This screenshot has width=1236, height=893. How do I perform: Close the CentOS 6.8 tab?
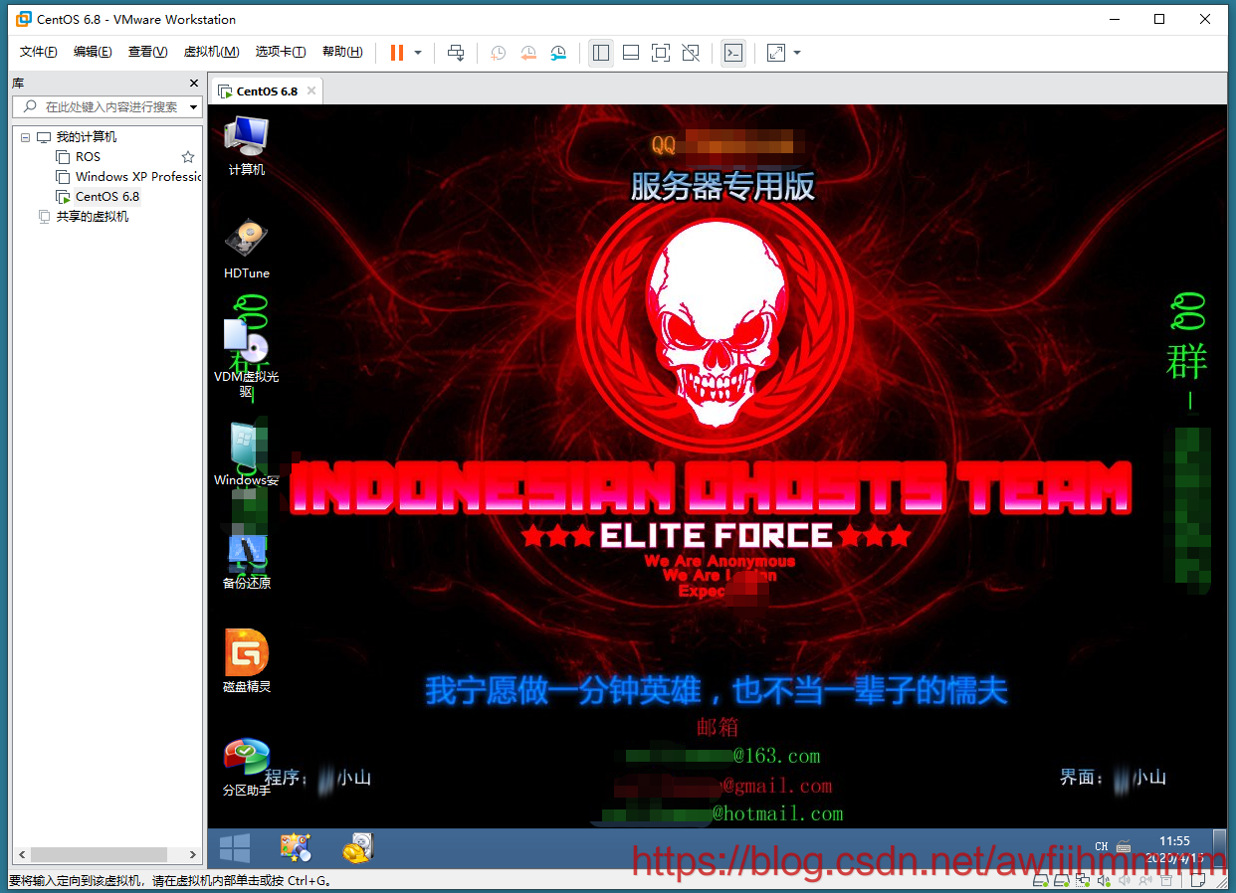[310, 90]
